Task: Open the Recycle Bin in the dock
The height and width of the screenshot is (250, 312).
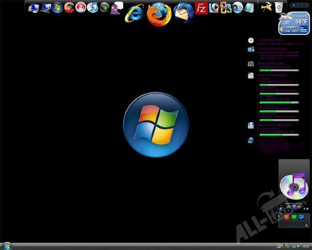Action: point(279,7)
